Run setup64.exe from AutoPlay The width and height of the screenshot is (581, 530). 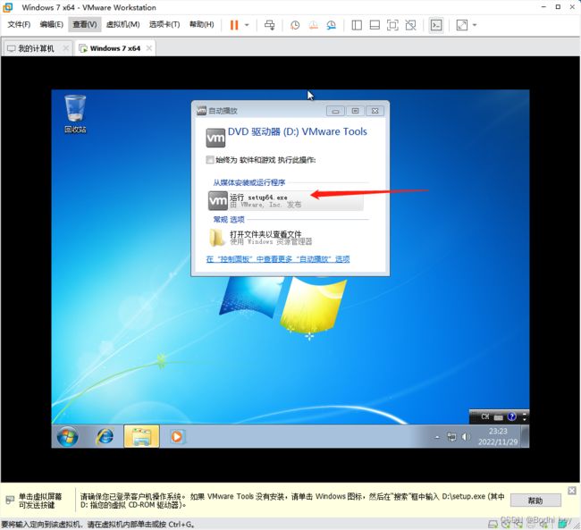pyautogui.click(x=285, y=200)
